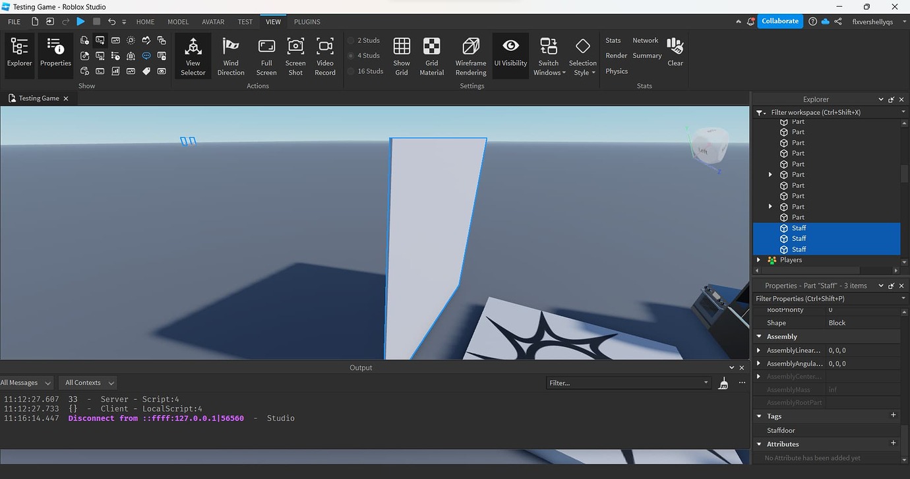Click the Share icon near Collaborate

point(837,22)
